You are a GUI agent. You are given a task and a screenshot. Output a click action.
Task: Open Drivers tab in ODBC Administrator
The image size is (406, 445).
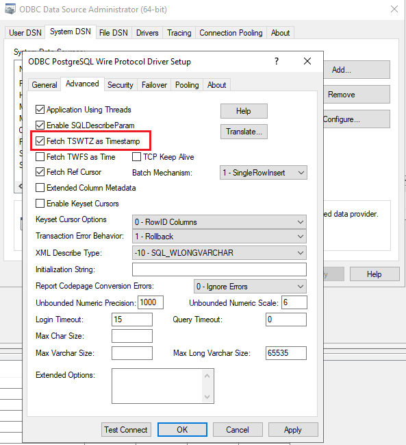coord(147,33)
